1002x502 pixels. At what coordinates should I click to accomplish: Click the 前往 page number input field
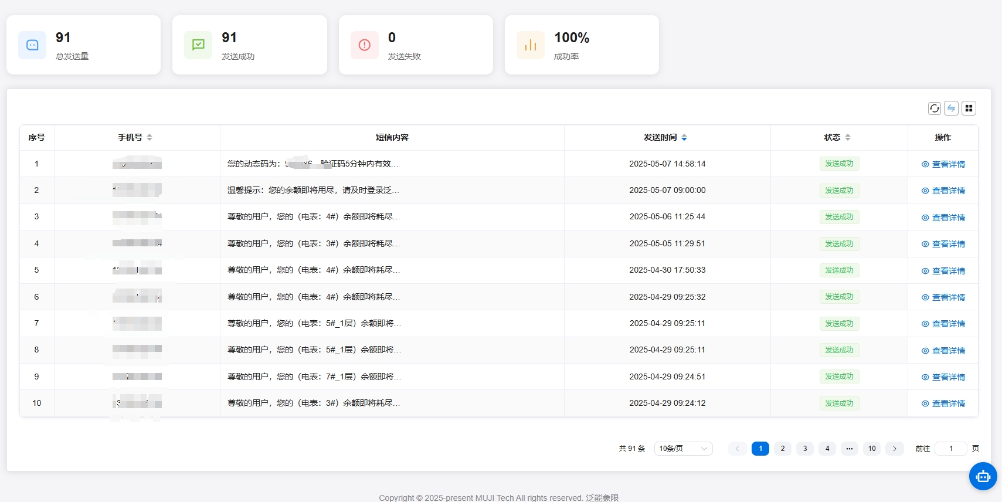(950, 449)
